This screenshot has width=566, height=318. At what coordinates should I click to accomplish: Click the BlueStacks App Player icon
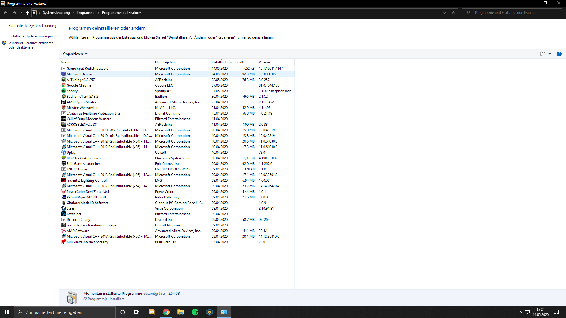(x=63, y=158)
